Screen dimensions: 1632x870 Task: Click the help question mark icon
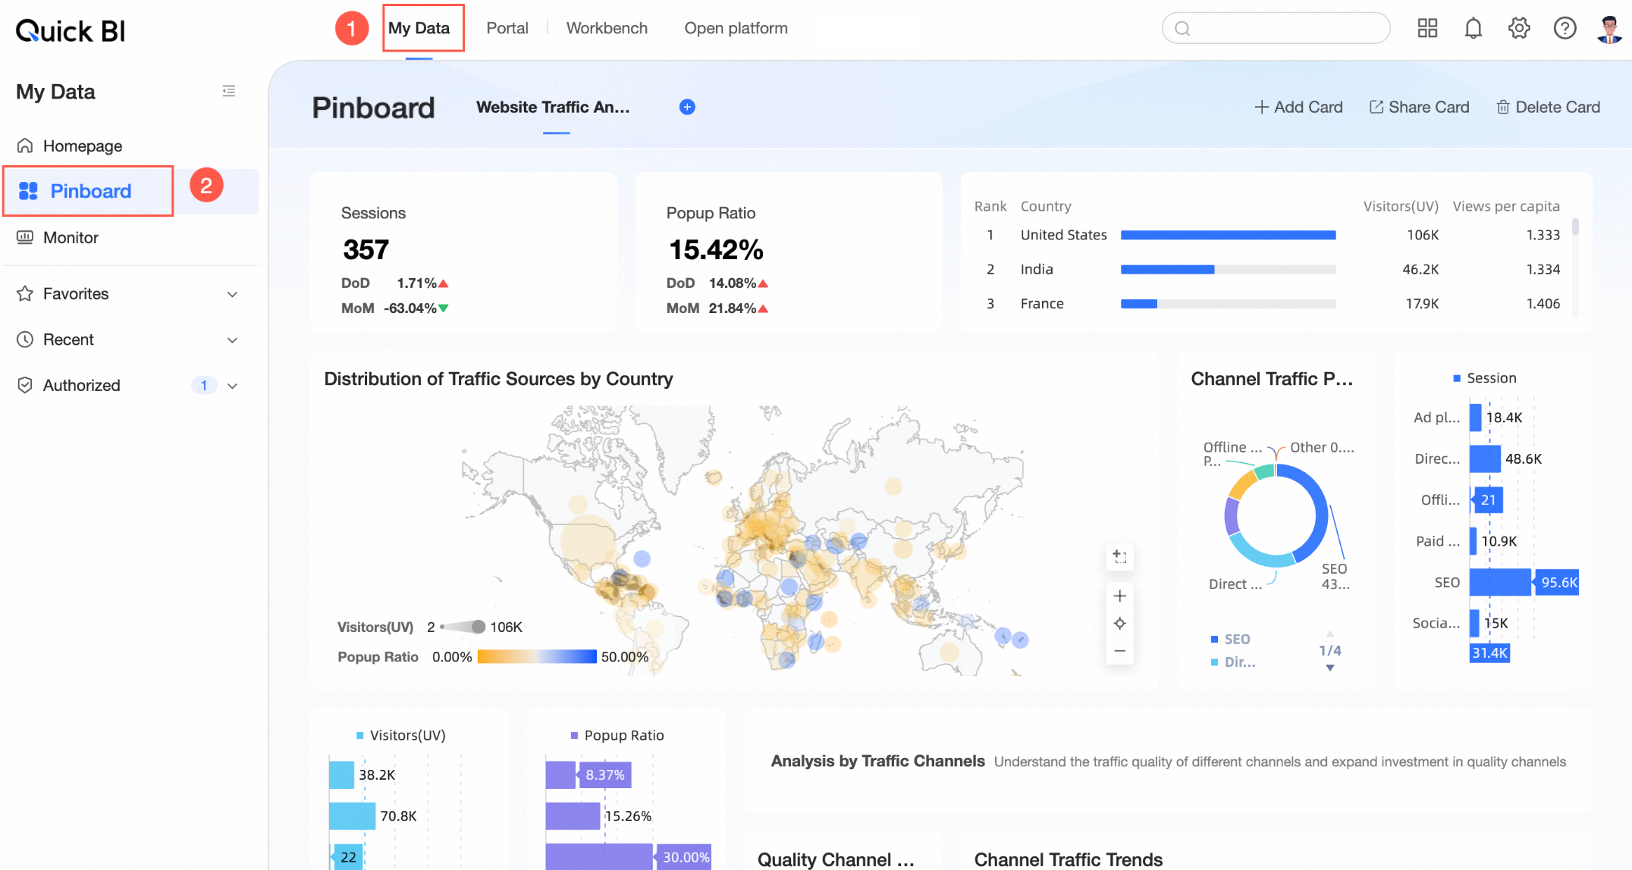[x=1565, y=29]
